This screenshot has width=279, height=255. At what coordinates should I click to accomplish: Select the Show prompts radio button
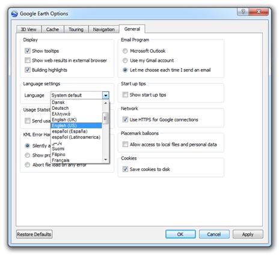tap(28, 155)
